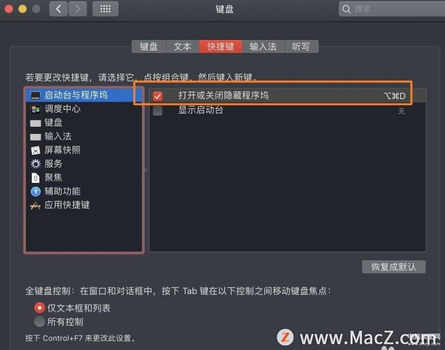
Task: Open 聚焦 shortcuts category
Action: coord(46,178)
